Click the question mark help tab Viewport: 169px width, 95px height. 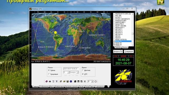pos(109,86)
